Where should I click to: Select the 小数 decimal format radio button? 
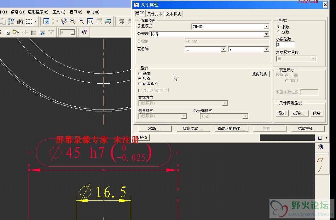[x=278, y=27]
